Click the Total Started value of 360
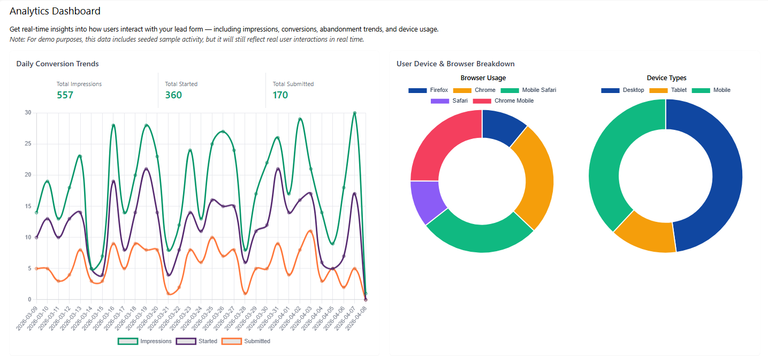Viewport: 768px width, 356px height. [x=172, y=95]
